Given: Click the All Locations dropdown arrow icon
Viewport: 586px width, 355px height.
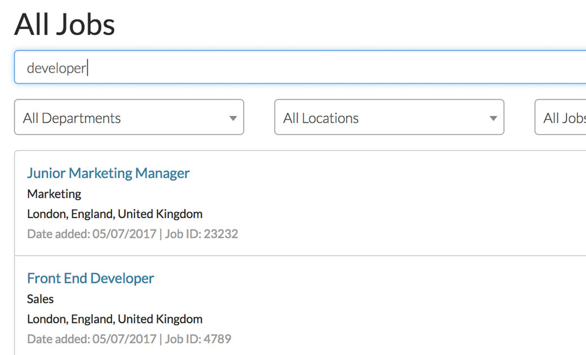Looking at the screenshot, I should click(x=493, y=118).
